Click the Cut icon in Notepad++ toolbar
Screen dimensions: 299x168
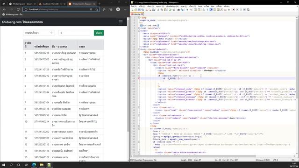(x=158, y=10)
